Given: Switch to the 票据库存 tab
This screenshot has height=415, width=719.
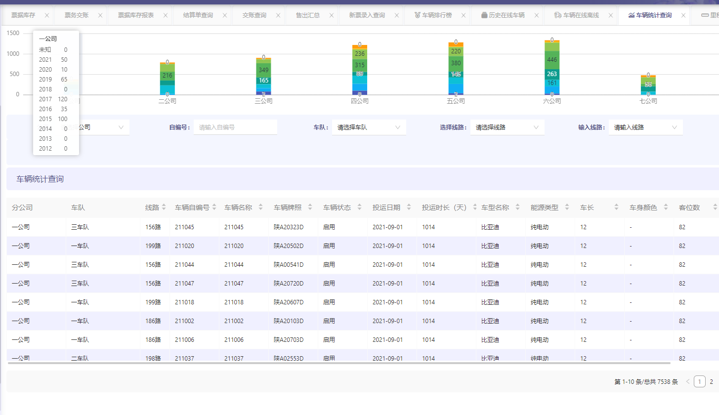Looking at the screenshot, I should pyautogui.click(x=23, y=15).
